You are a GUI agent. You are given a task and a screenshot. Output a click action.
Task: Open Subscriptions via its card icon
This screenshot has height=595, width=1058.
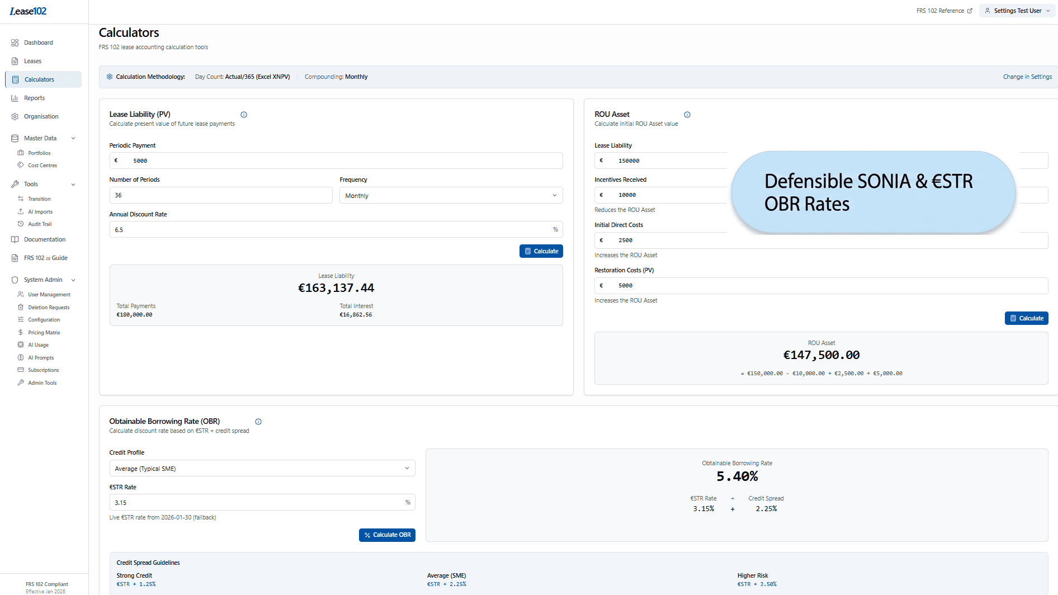(x=21, y=370)
